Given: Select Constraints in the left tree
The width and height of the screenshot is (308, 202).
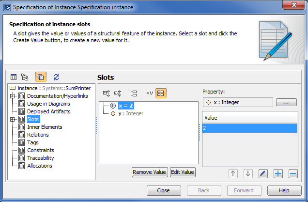Looking at the screenshot, I should [x=40, y=150].
